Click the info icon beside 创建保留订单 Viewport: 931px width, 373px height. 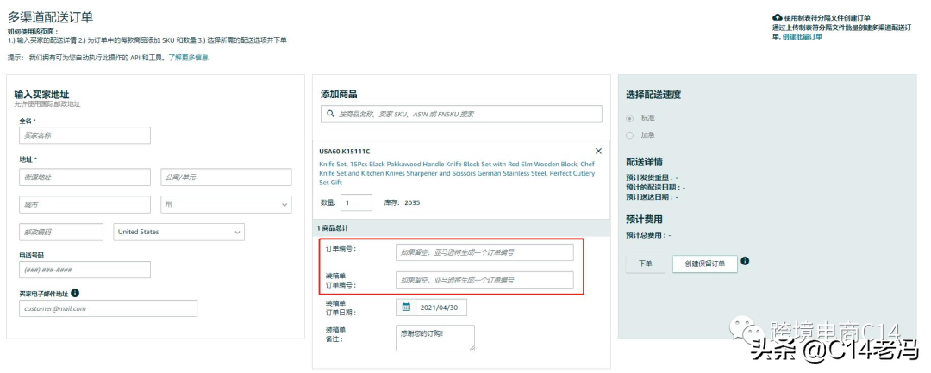[x=745, y=261]
